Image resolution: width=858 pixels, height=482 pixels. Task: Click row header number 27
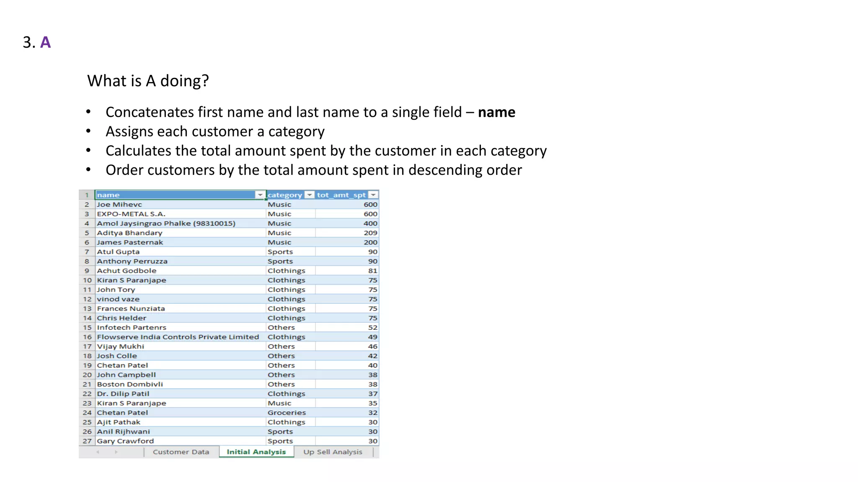click(87, 441)
